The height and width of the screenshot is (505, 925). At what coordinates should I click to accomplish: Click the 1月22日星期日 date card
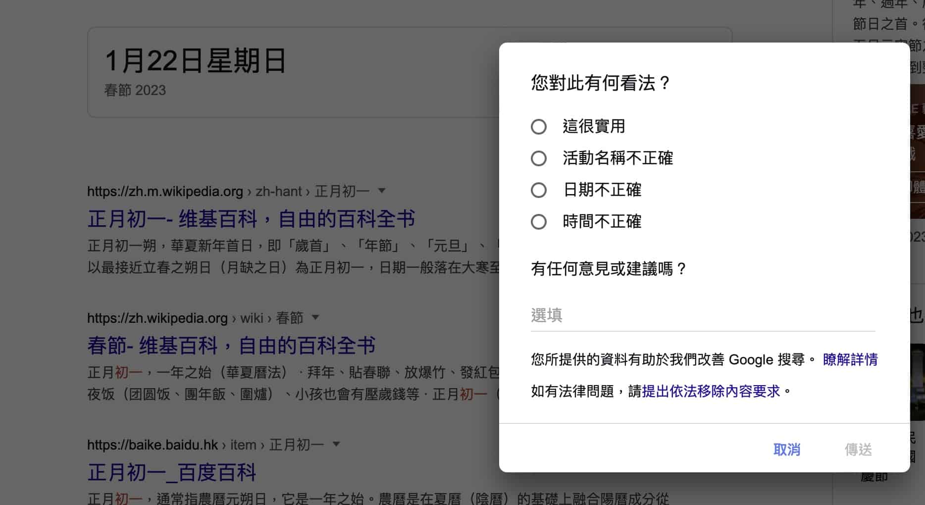point(293,72)
